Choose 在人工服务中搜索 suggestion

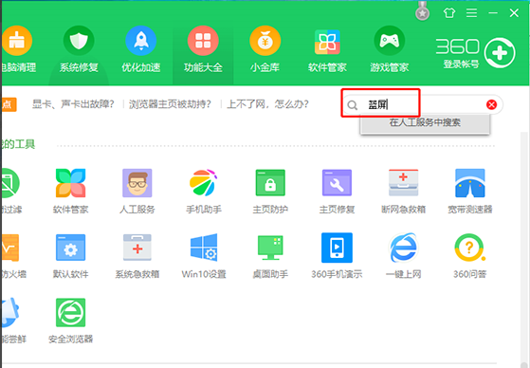[x=425, y=122]
